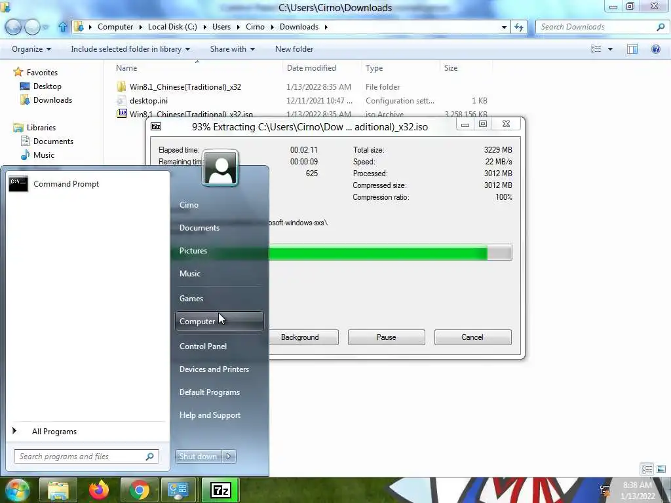Open the view options dropdown arrow

(610, 49)
